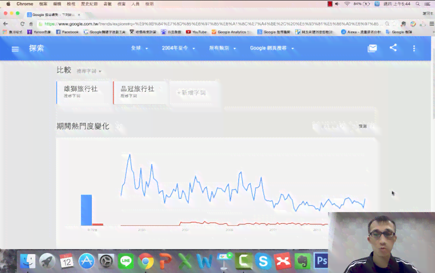Click Spotlight search icon in menu bar
The height and width of the screenshot is (273, 435).
(417, 4)
